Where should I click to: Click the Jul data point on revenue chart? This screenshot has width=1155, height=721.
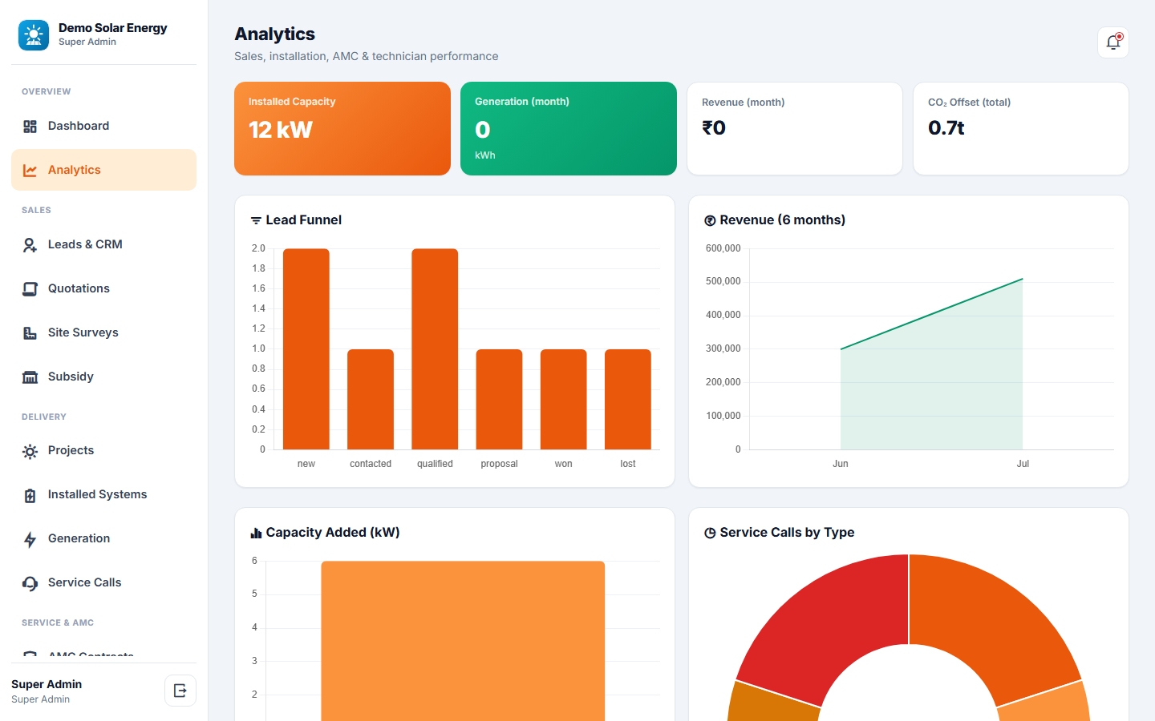(1023, 279)
